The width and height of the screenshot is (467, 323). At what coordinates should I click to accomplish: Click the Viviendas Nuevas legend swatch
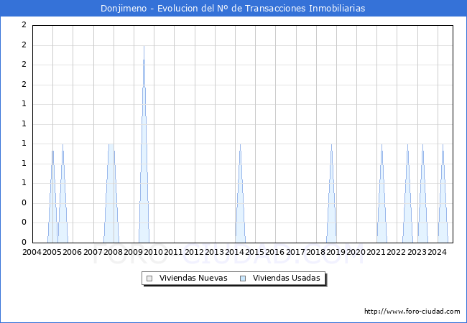pyautogui.click(x=149, y=278)
